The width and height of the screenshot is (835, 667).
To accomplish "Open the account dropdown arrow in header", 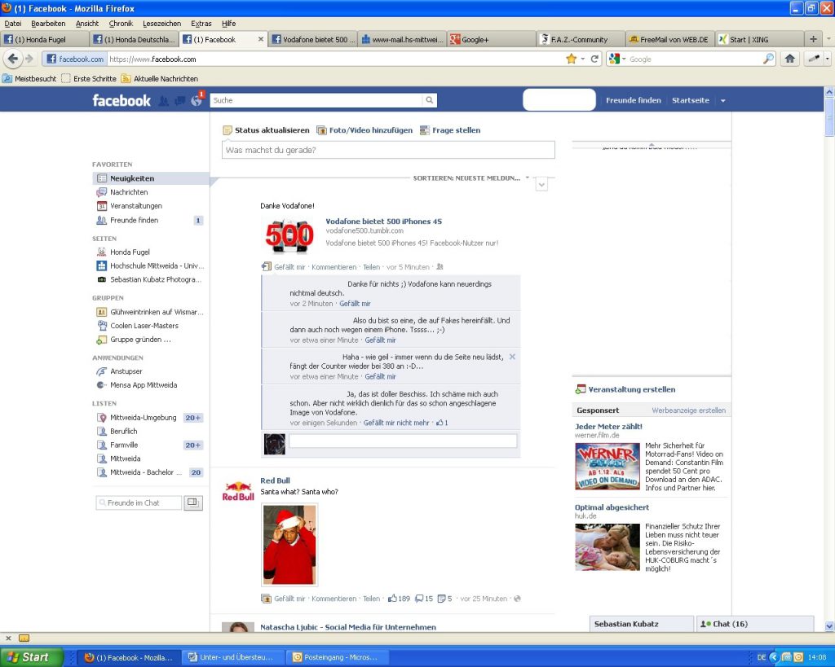I will (723, 100).
